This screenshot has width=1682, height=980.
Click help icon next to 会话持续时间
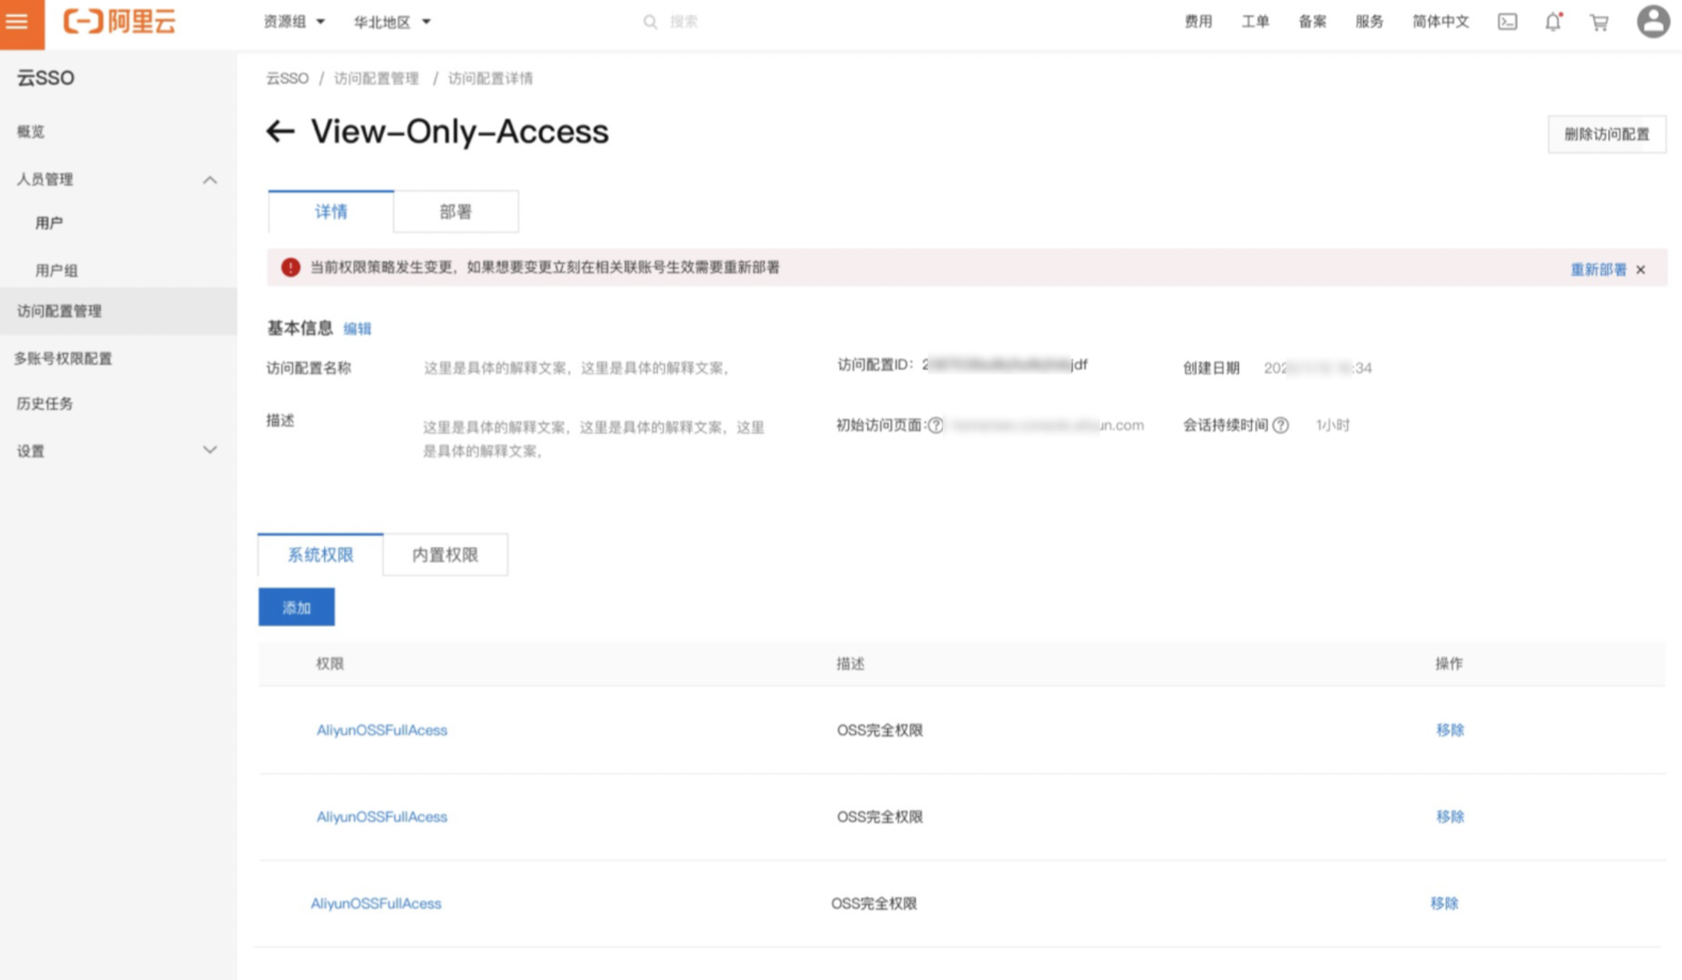point(1280,426)
